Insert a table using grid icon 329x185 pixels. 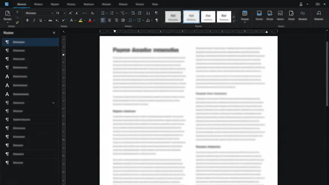click(245, 13)
